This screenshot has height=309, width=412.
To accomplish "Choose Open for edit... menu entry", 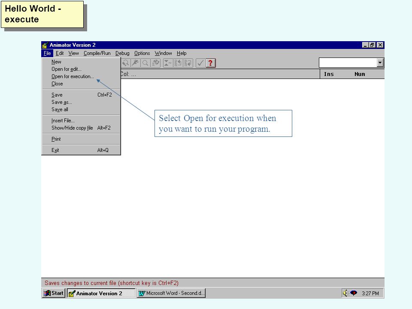I will coord(81,69).
